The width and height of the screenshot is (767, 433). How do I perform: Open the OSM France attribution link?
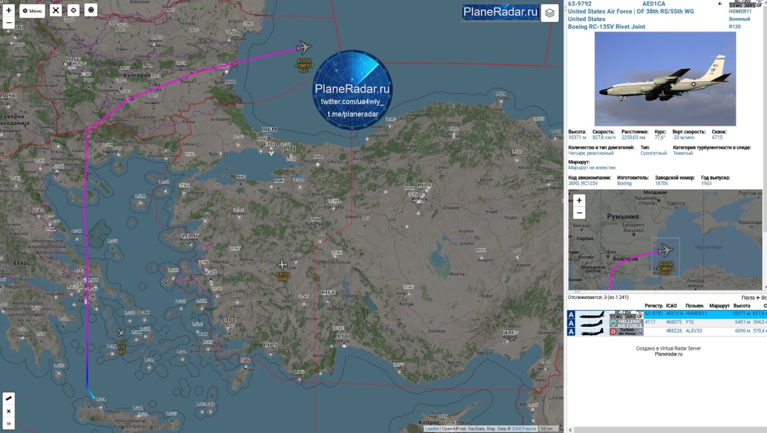click(524, 429)
